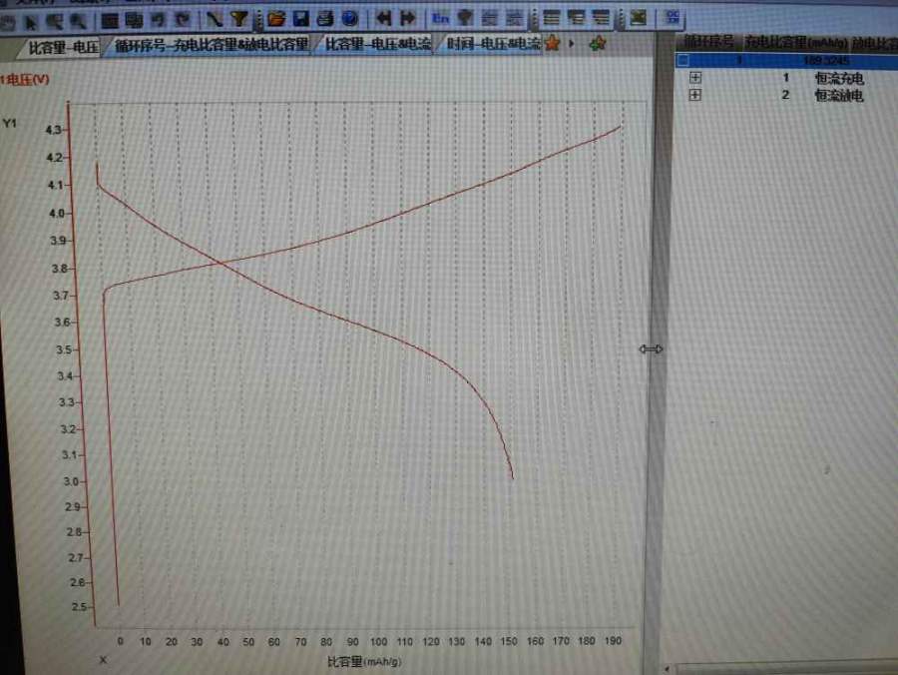The height and width of the screenshot is (675, 898).
Task: Open the 比容量-电压&电流 tab
Action: click(378, 45)
